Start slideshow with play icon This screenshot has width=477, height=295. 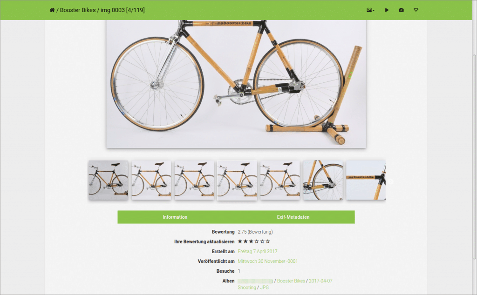tap(387, 10)
